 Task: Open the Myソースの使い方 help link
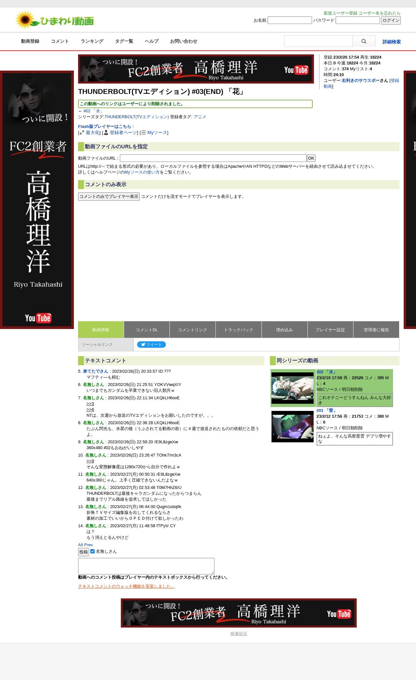point(142,172)
